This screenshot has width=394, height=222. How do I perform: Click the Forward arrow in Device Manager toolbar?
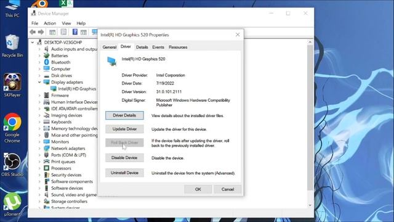point(41,32)
